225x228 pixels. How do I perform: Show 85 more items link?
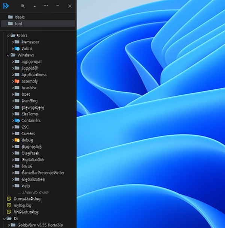pyautogui.click(x=35, y=192)
